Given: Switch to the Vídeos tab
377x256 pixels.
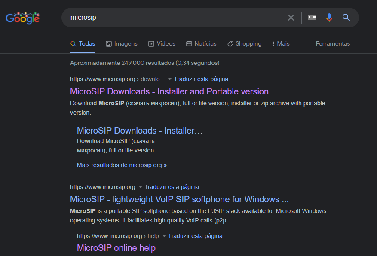Looking at the screenshot, I should (162, 44).
